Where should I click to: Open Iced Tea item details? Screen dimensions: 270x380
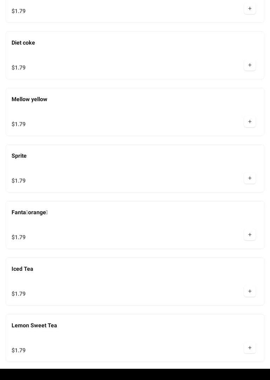coord(22,269)
